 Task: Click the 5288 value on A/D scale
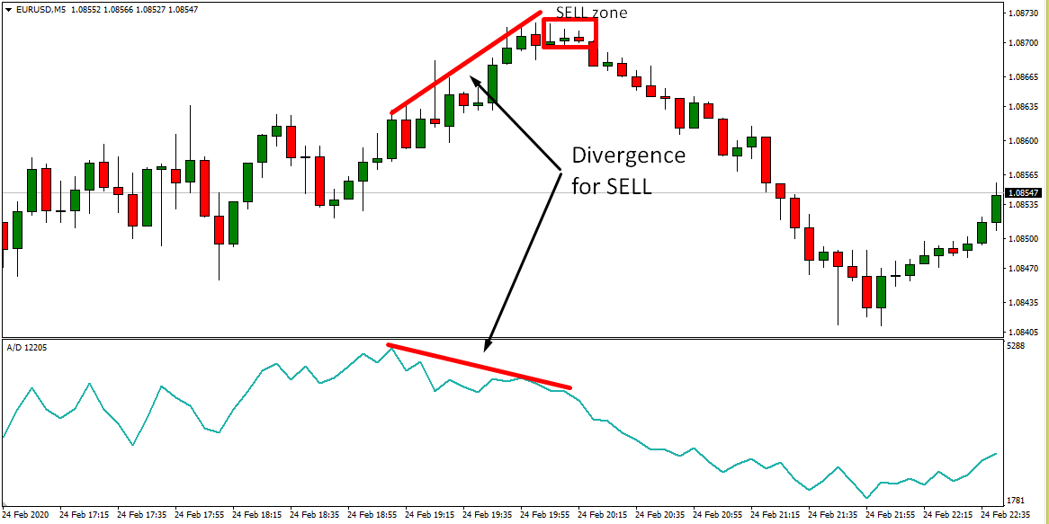coord(1018,346)
